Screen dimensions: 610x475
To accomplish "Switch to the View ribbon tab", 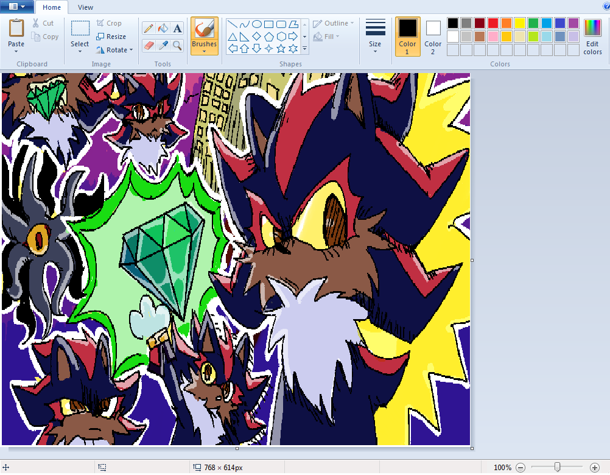I will (85, 7).
